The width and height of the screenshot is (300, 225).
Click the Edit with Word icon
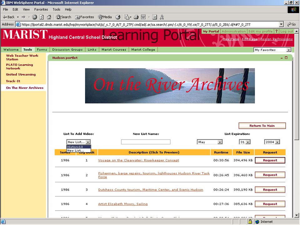click(143, 17)
